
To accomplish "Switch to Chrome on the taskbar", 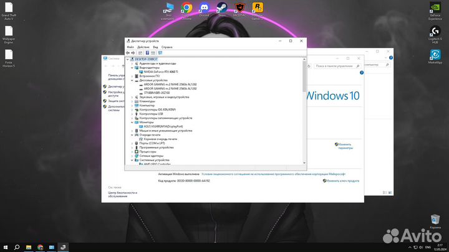I will click(40, 248).
